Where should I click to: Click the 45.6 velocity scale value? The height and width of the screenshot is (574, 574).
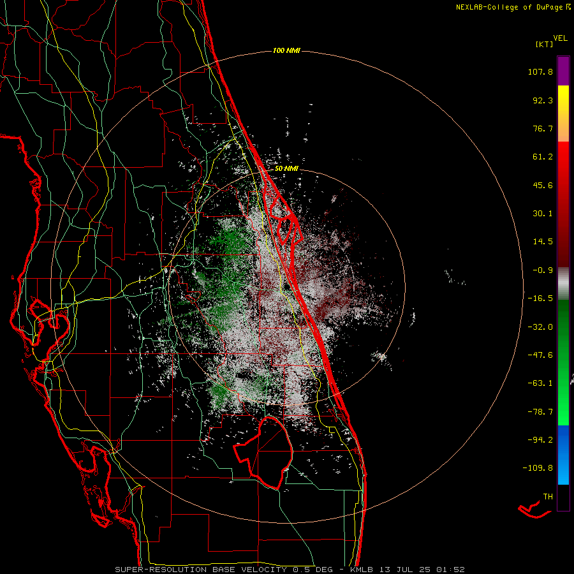coord(543,185)
